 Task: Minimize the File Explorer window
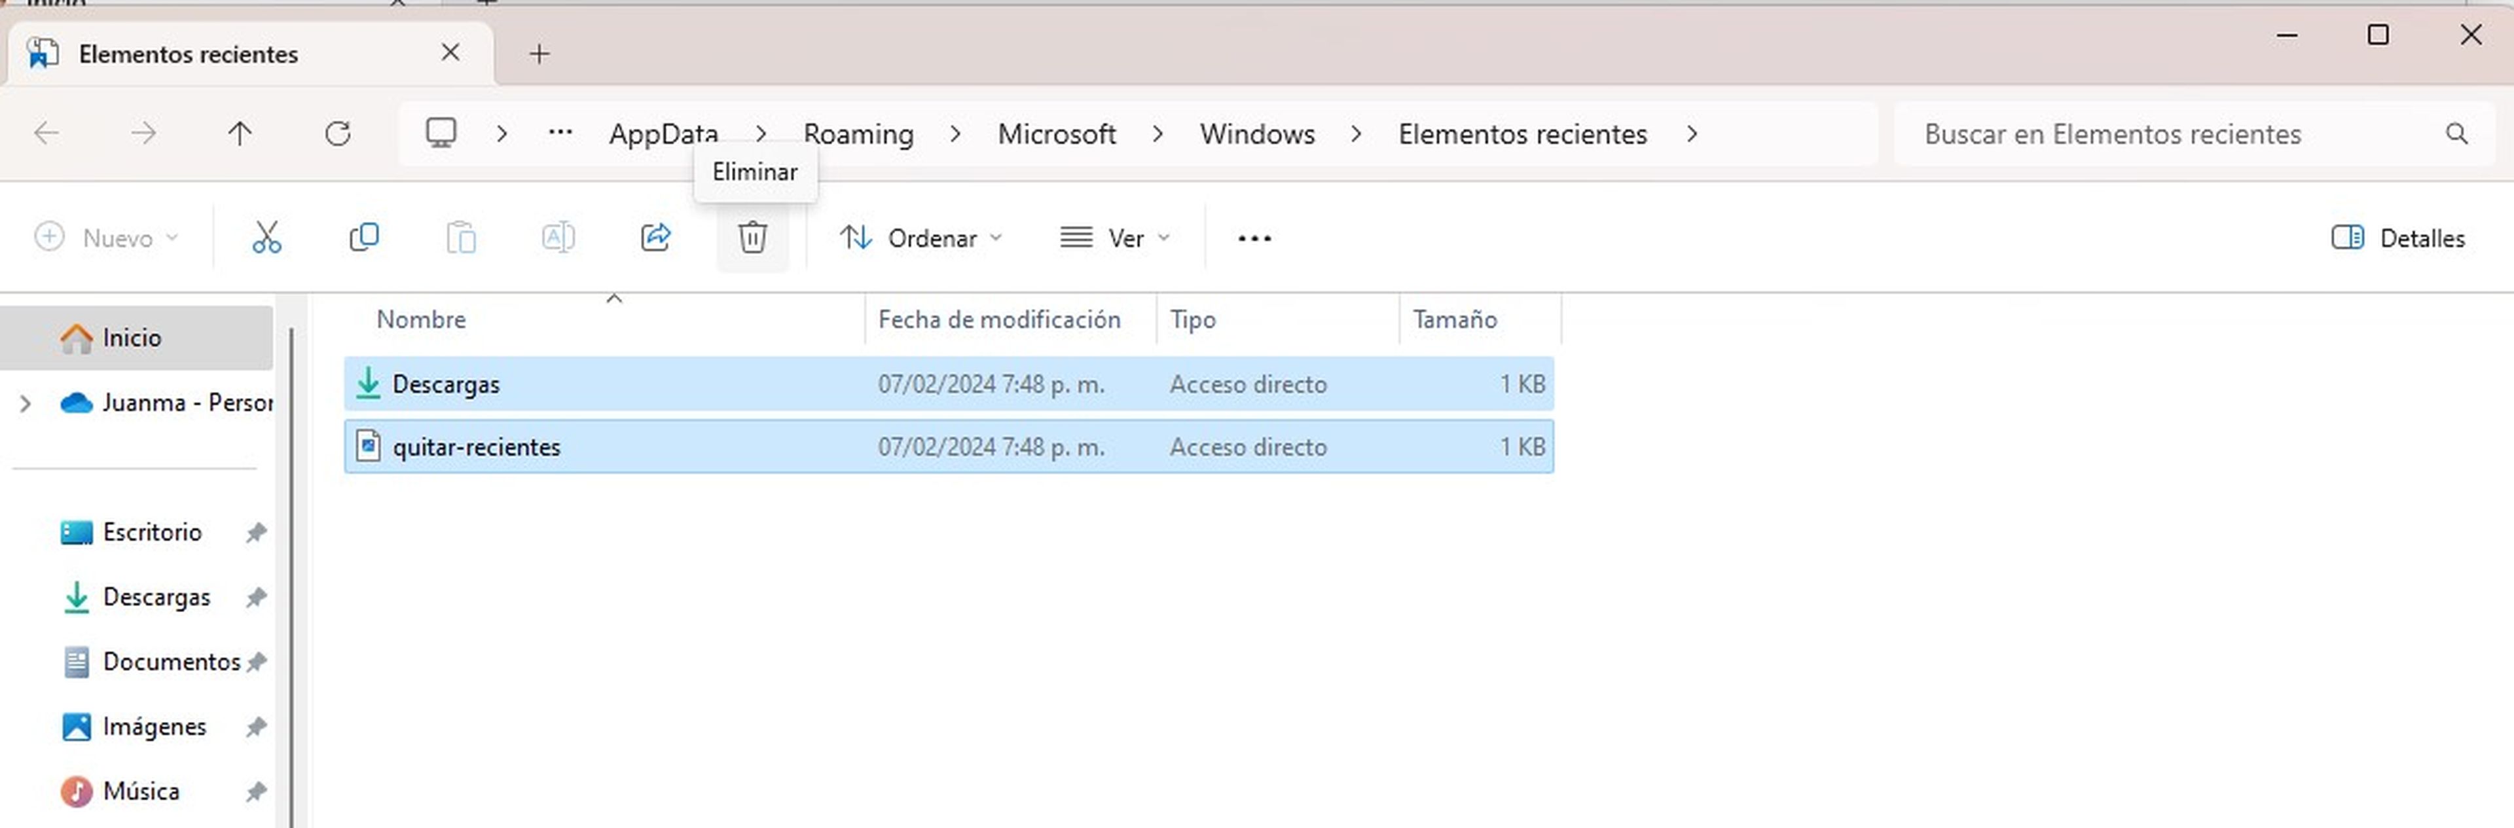(x=2287, y=35)
